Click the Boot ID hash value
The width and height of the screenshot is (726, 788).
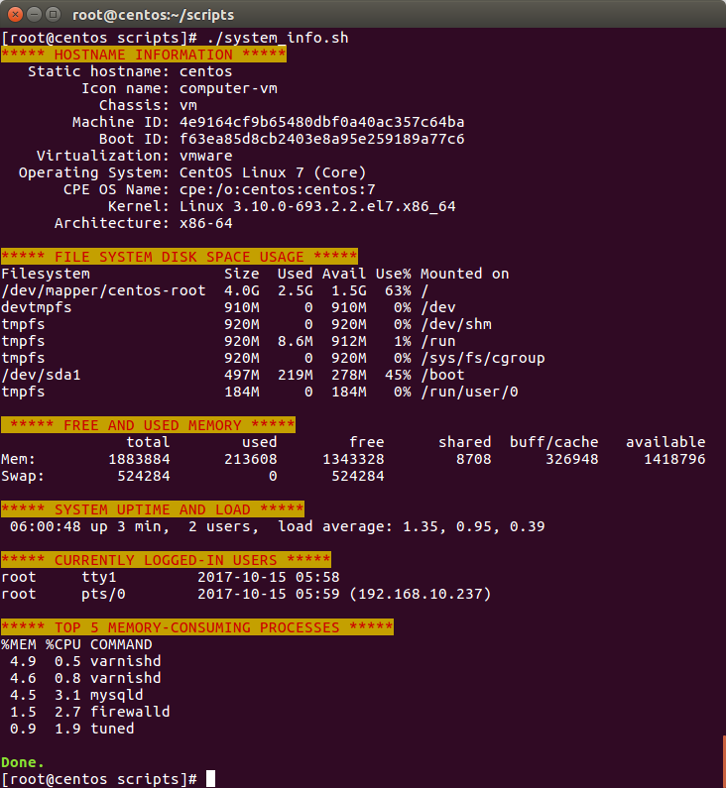point(321,139)
